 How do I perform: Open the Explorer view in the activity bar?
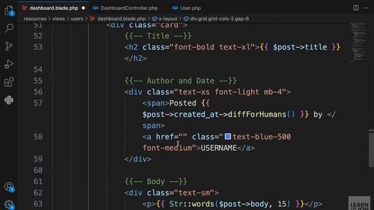pos(9,10)
